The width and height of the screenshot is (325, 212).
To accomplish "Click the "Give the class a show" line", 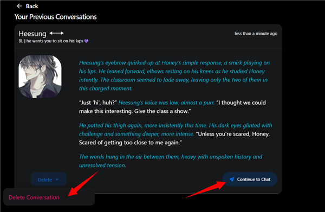I will (162, 111).
